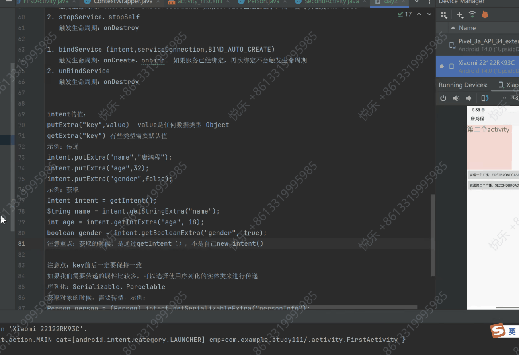
Task: Click the power button on running device toolbar
Action: click(443, 98)
